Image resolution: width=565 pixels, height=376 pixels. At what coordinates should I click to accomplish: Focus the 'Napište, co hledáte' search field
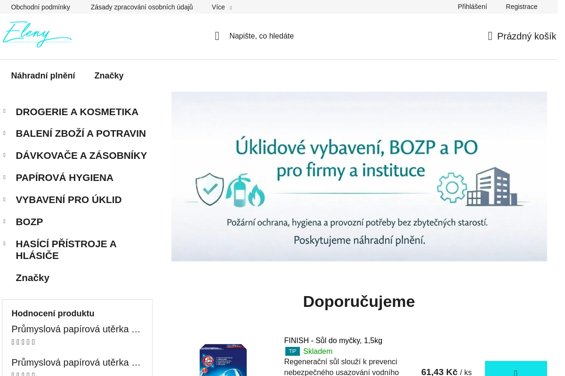261,36
